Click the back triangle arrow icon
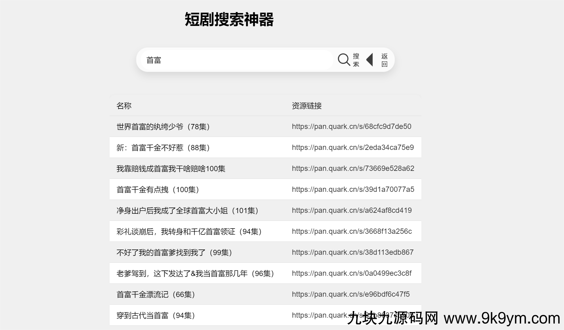The image size is (564, 330). 370,60
